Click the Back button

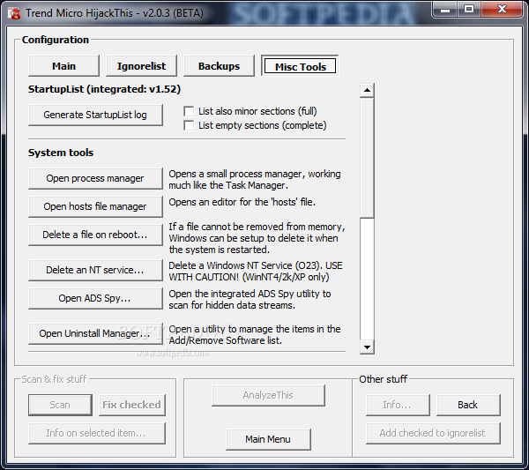[x=468, y=405]
